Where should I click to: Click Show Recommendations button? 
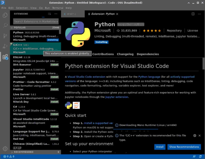(x=184, y=147)
